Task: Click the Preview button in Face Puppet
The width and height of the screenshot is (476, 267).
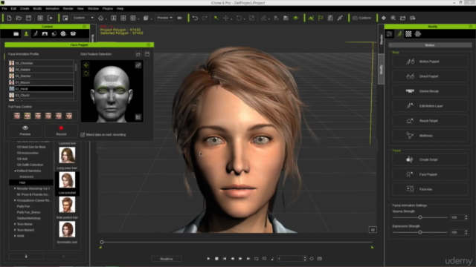Action: click(x=25, y=131)
